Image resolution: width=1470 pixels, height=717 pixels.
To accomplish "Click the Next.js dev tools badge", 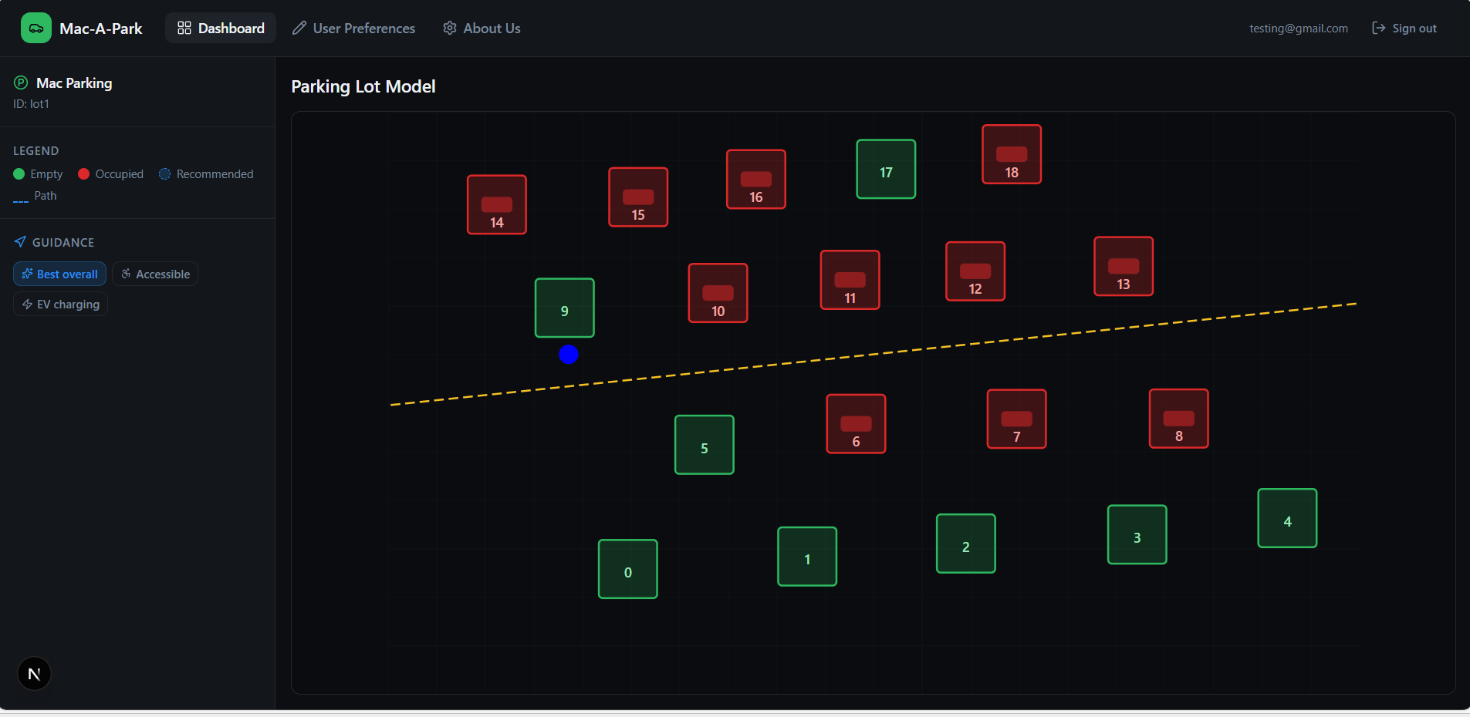I will pyautogui.click(x=34, y=674).
